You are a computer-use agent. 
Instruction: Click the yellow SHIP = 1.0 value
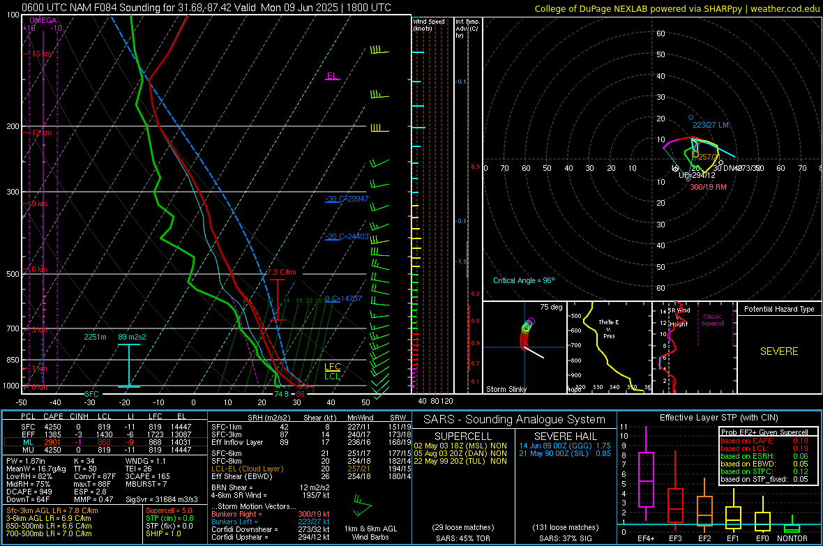163,533
